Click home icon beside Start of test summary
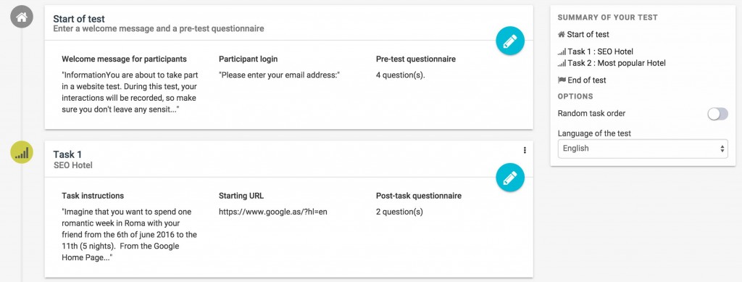The width and height of the screenshot is (742, 282). pyautogui.click(x=562, y=35)
